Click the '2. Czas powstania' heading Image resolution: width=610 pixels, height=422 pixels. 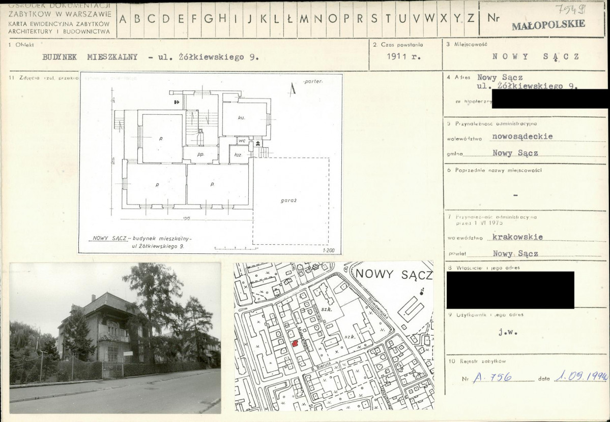[398, 44]
